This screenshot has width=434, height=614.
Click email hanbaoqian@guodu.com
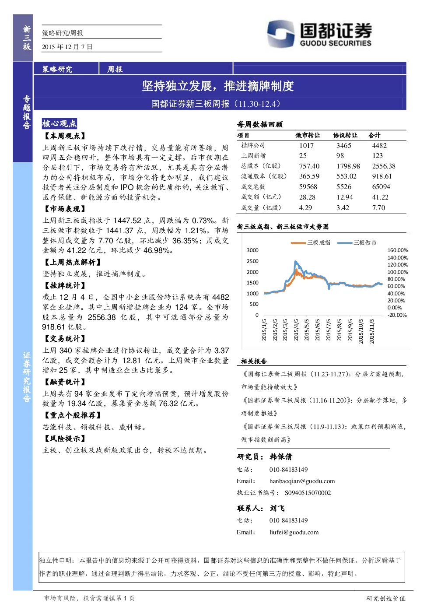(x=302, y=481)
